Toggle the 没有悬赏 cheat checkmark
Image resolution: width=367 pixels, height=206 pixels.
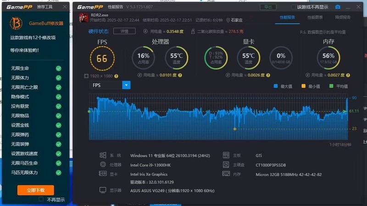point(59,106)
